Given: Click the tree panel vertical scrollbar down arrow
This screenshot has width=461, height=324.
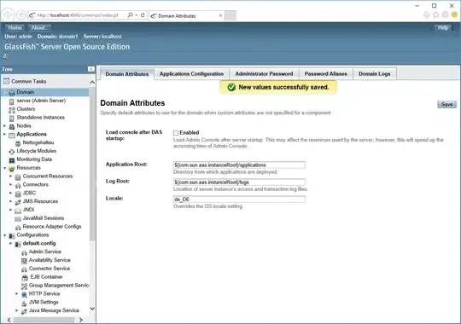Looking at the screenshot, I should click(x=92, y=309).
